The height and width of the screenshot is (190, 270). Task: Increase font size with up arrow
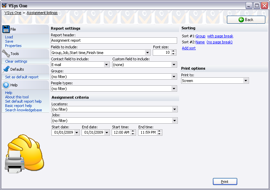click(173, 51)
